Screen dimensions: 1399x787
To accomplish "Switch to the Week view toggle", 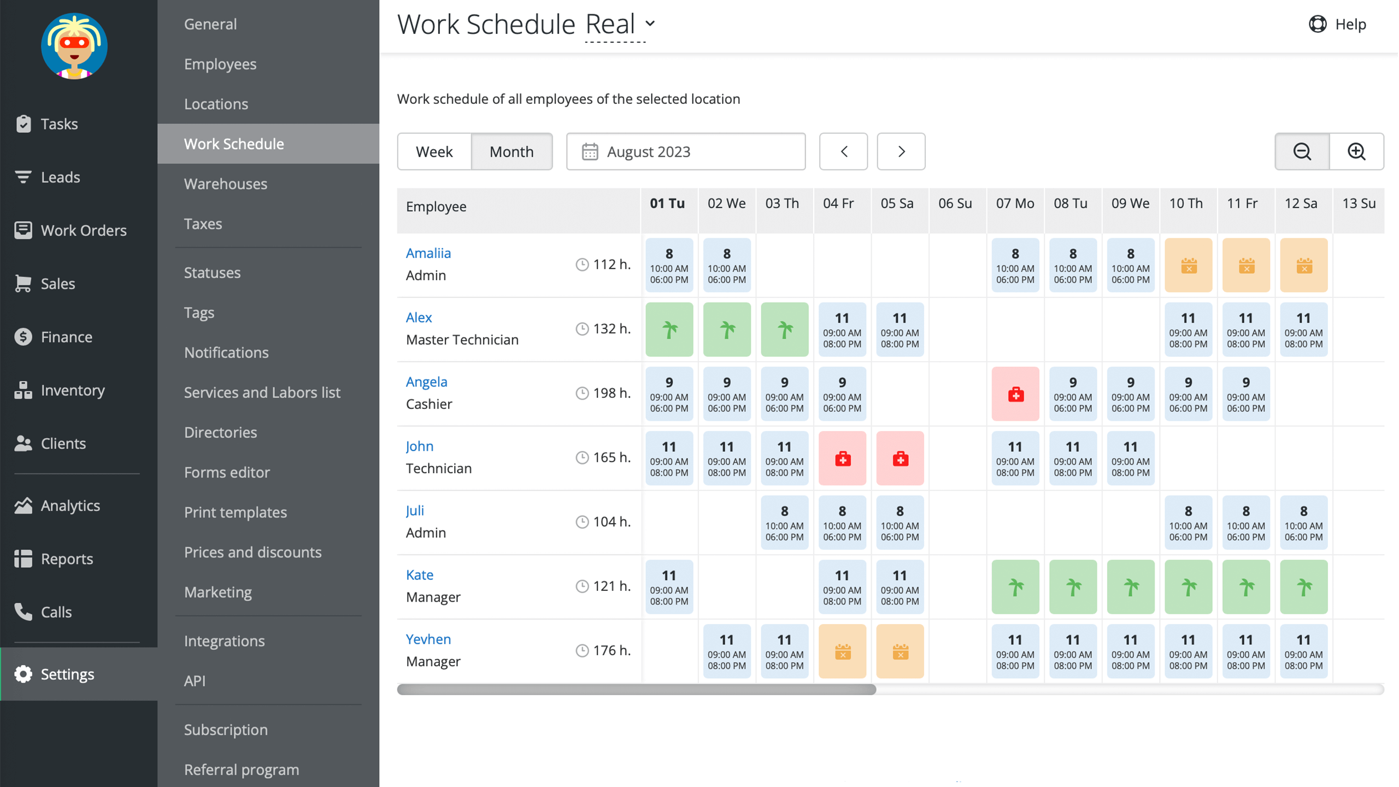I will pos(434,152).
